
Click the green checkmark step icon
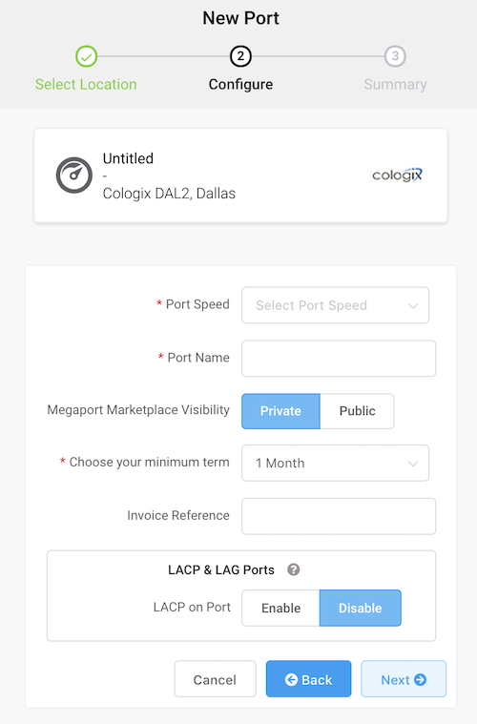click(87, 56)
